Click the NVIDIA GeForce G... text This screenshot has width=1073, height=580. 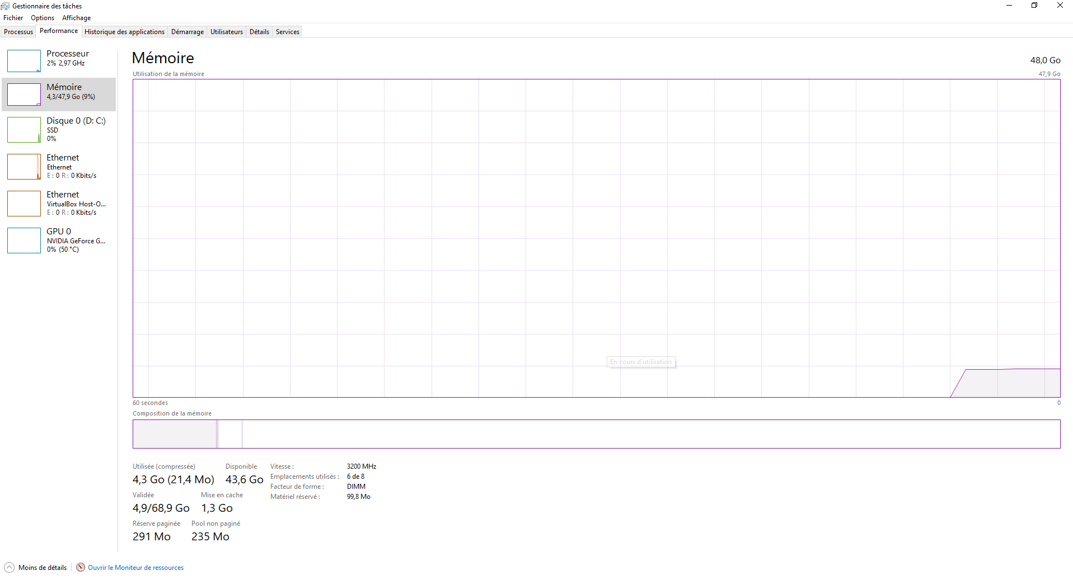76,241
